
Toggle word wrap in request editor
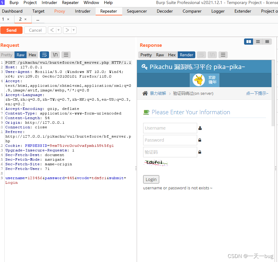(x=44, y=55)
